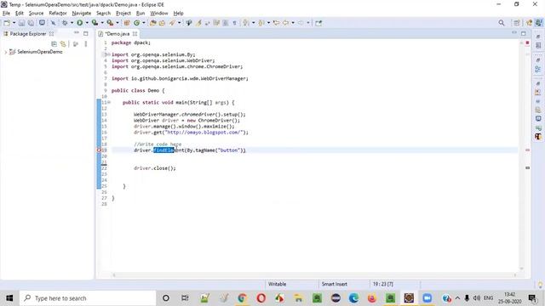545x306 pixels.
Task: Click driver.close(); on line 22
Action: click(x=155, y=168)
